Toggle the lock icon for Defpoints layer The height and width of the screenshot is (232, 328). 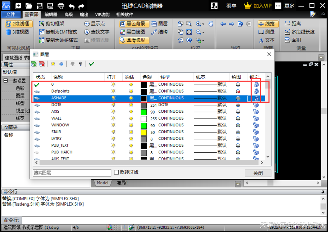tap(256, 91)
